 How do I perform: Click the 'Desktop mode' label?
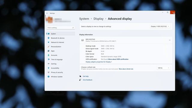click(91, 46)
